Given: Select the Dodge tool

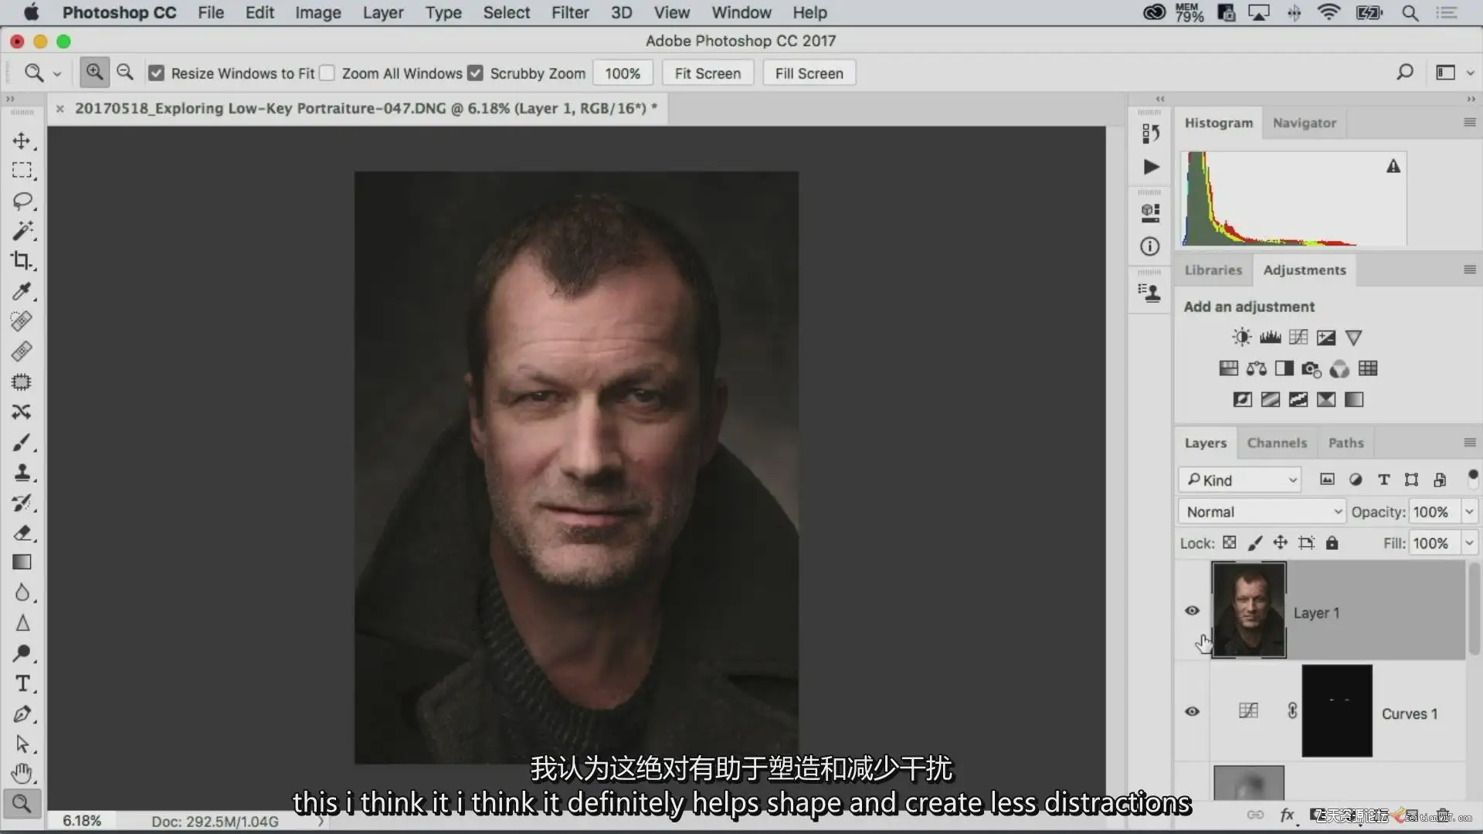Looking at the screenshot, I should pos(22,653).
